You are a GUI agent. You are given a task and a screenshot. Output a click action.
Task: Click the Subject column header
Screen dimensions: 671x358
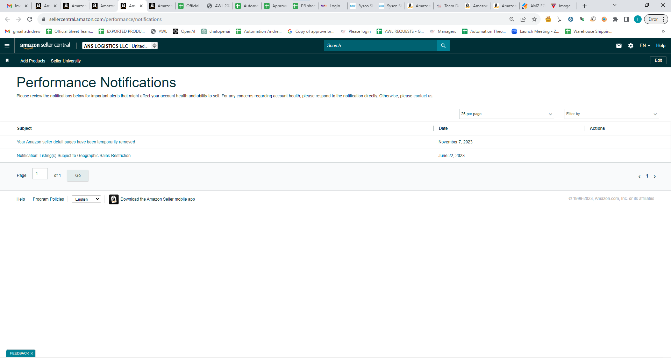(x=24, y=128)
